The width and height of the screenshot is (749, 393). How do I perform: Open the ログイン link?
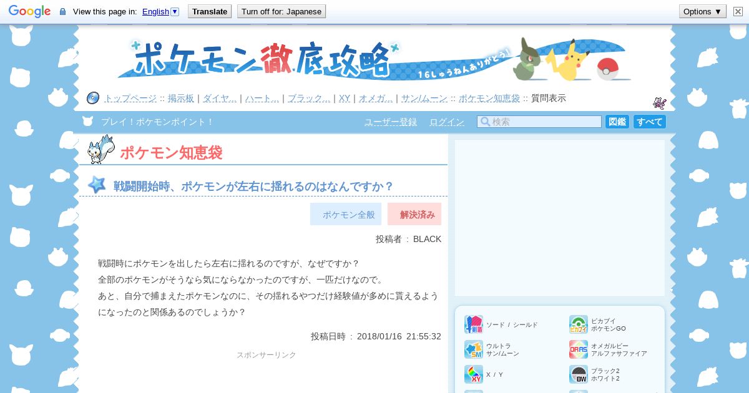[447, 122]
